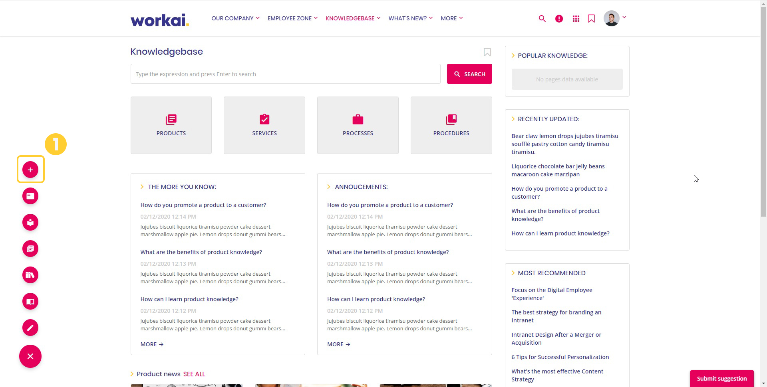Click the user avatar photo

[611, 18]
